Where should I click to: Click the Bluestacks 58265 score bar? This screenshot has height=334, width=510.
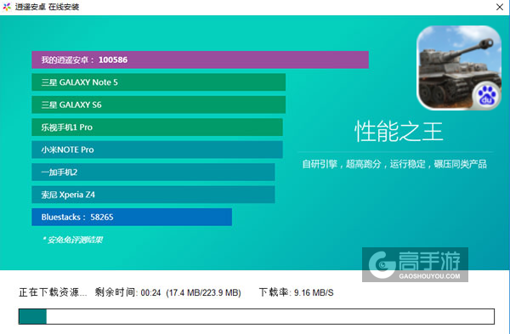[x=132, y=217]
